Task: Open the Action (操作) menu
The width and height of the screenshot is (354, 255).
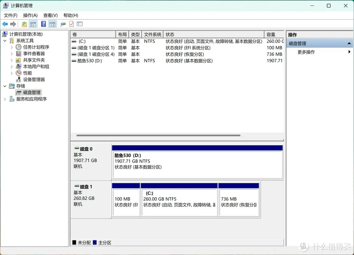Action: click(30, 15)
